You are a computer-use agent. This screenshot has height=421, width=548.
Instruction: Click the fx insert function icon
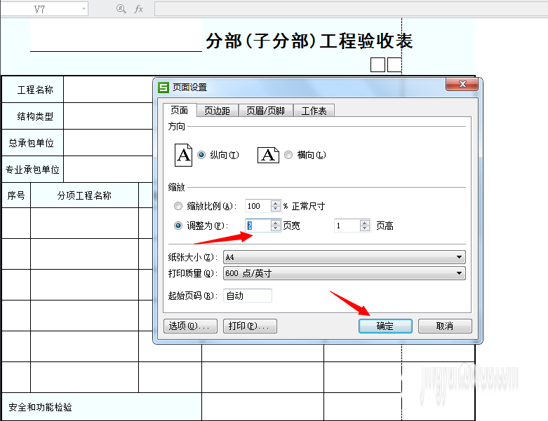[139, 9]
